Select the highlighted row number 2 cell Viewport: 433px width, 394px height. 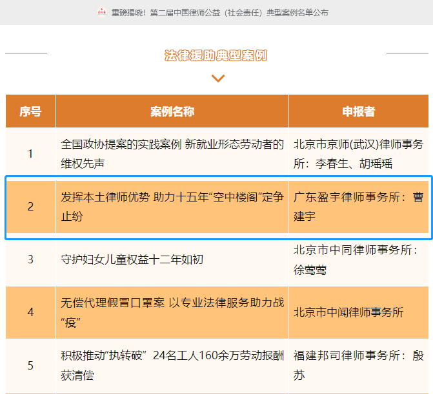tap(30, 207)
